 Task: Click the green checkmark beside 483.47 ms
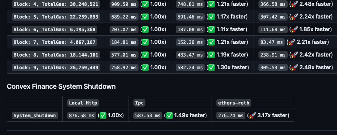212,55
